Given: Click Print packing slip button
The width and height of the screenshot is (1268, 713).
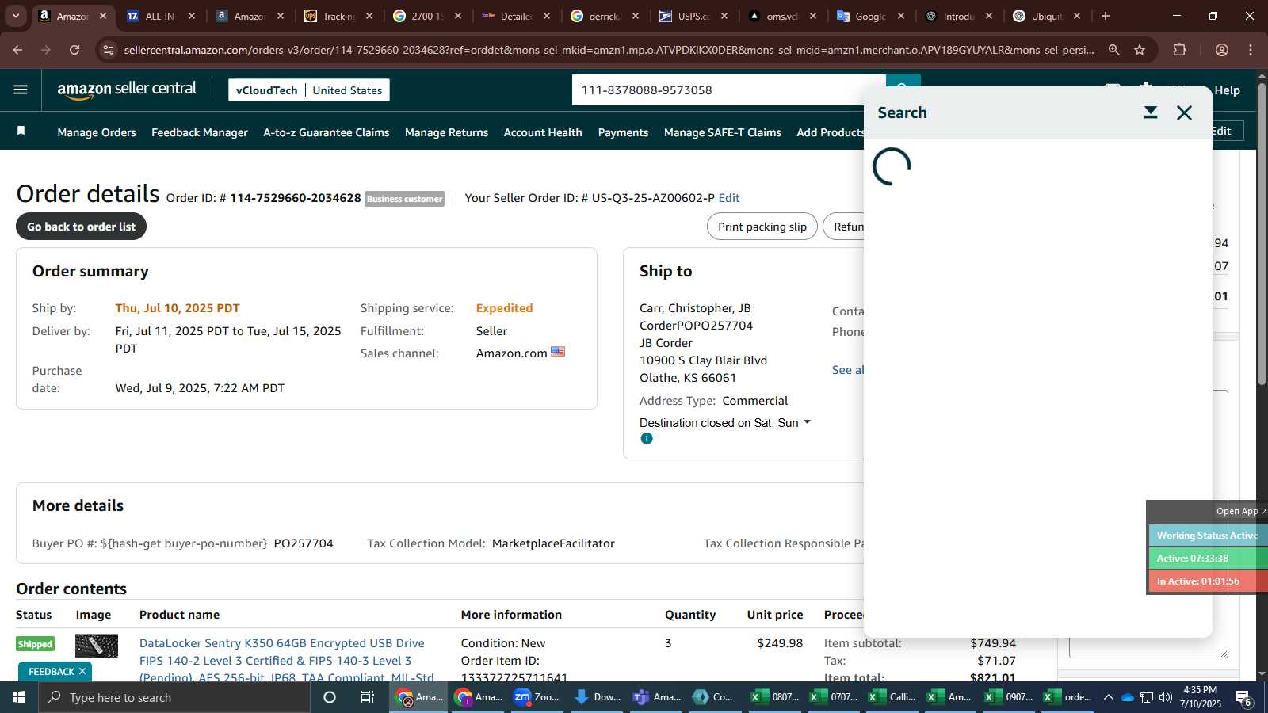Looking at the screenshot, I should click(762, 227).
